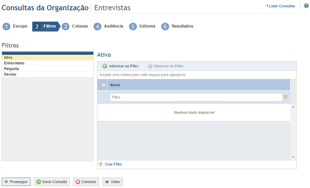
Task: Select Entrevistado in the filters list
Action: [x=48, y=63]
